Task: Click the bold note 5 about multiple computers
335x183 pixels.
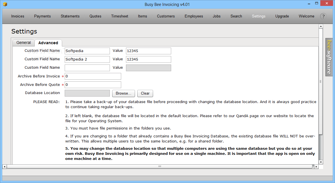Action: click(190, 154)
